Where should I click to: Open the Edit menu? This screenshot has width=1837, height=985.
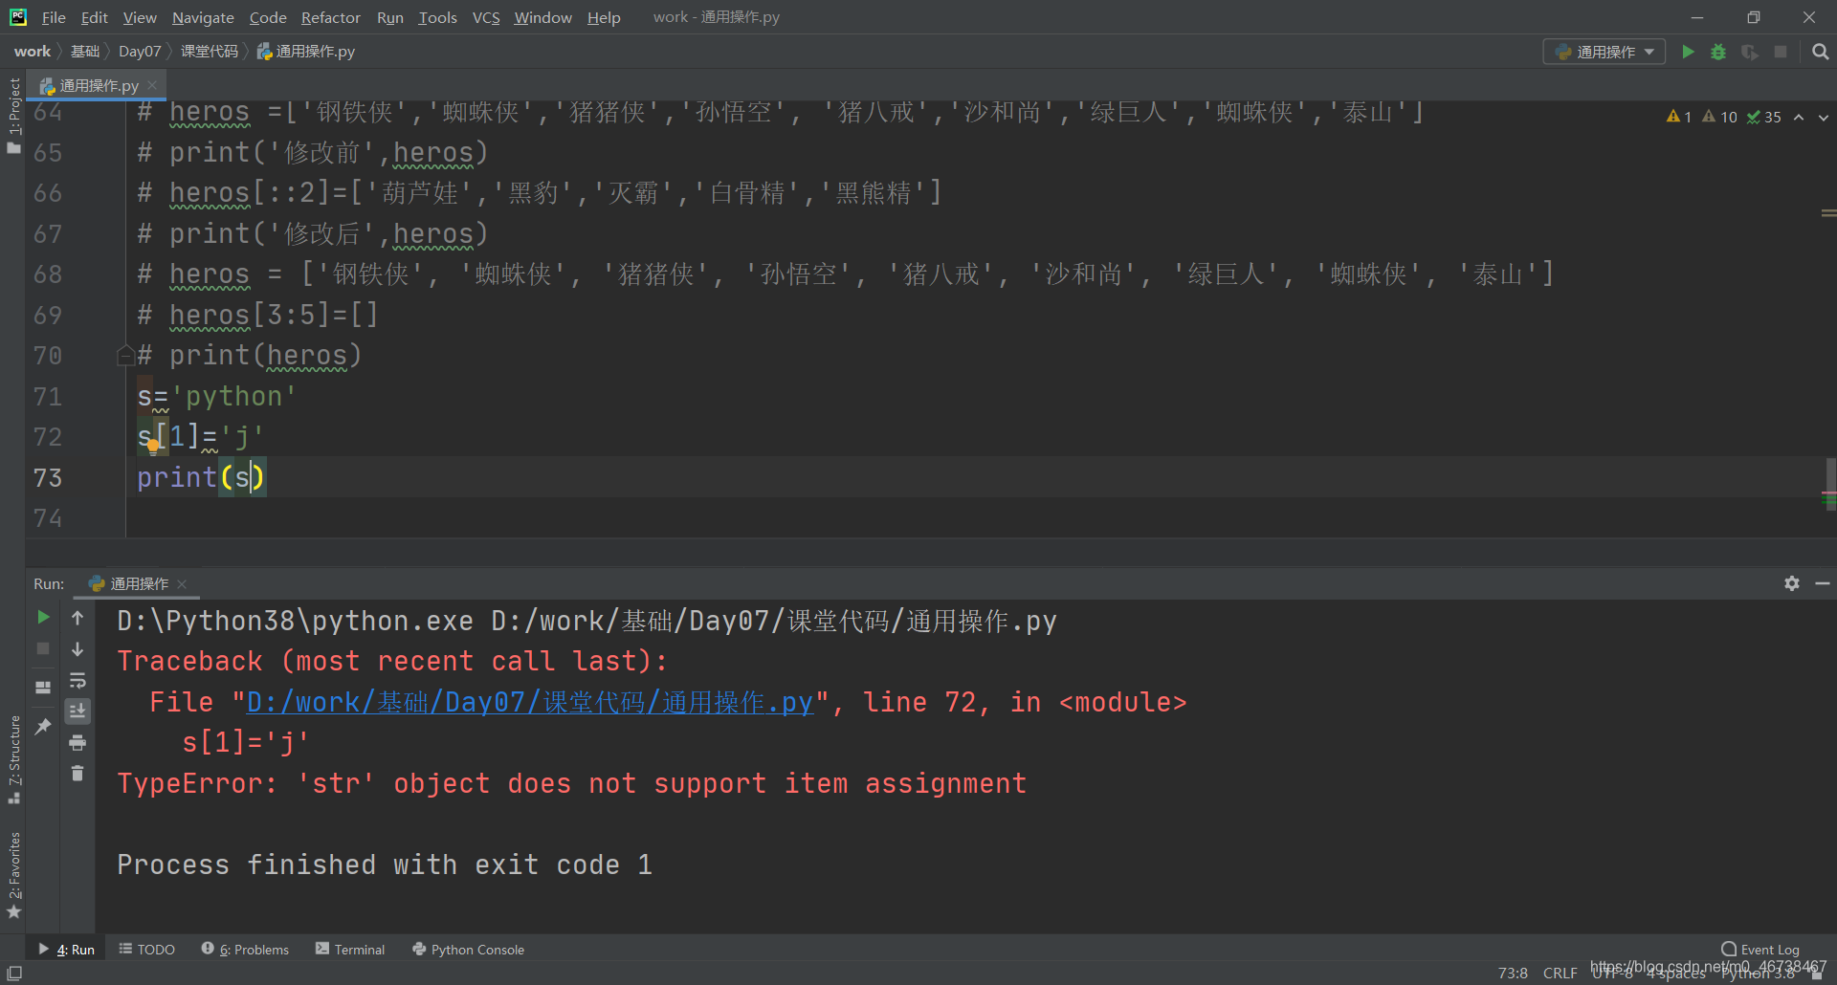point(94,17)
